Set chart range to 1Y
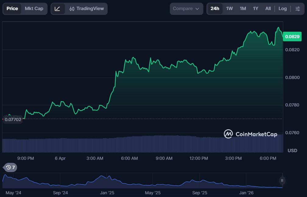Image resolution: width=307 pixels, height=197 pixels. pos(255,9)
